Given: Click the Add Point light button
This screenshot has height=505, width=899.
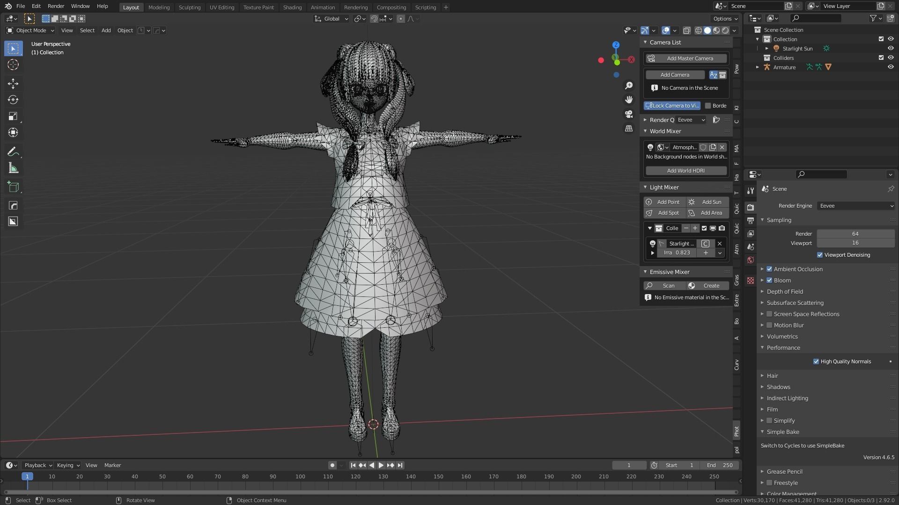Looking at the screenshot, I should pyautogui.click(x=665, y=202).
